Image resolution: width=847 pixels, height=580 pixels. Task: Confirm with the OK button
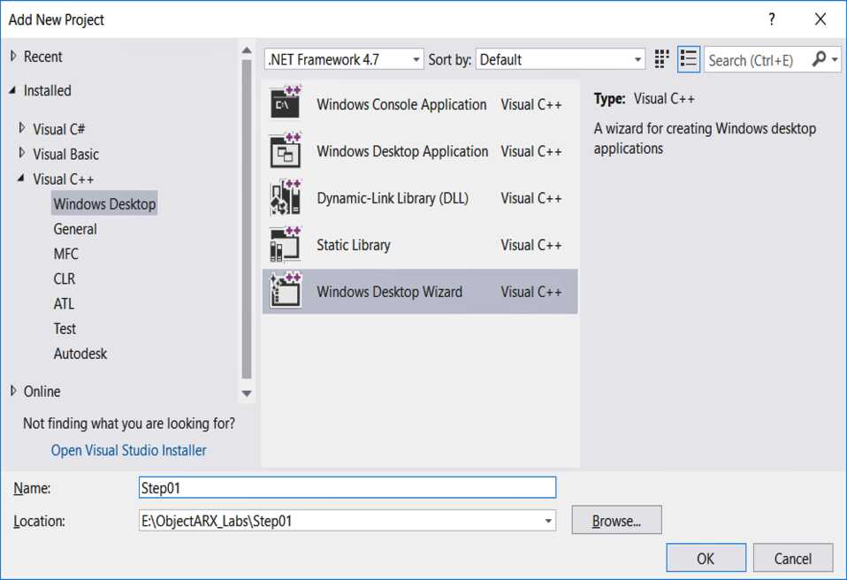[706, 558]
